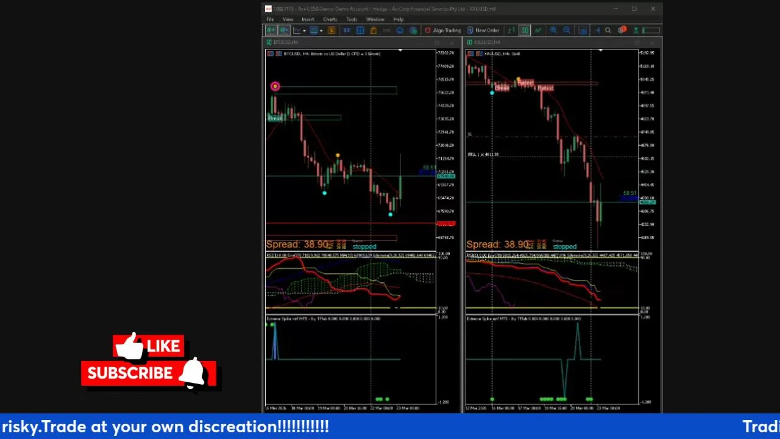The height and width of the screenshot is (439, 780).
Task: Click the XAUUSD chart shift triangle marker
Action: (600, 50)
